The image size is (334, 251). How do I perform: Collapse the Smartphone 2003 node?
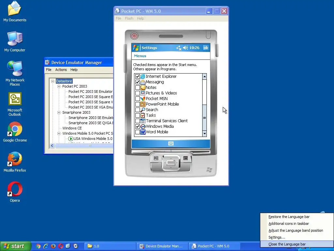click(x=59, y=112)
